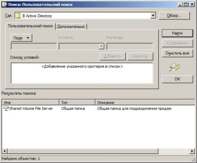Start search with Найти button
The width and height of the screenshot is (197, 163).
[177, 33]
